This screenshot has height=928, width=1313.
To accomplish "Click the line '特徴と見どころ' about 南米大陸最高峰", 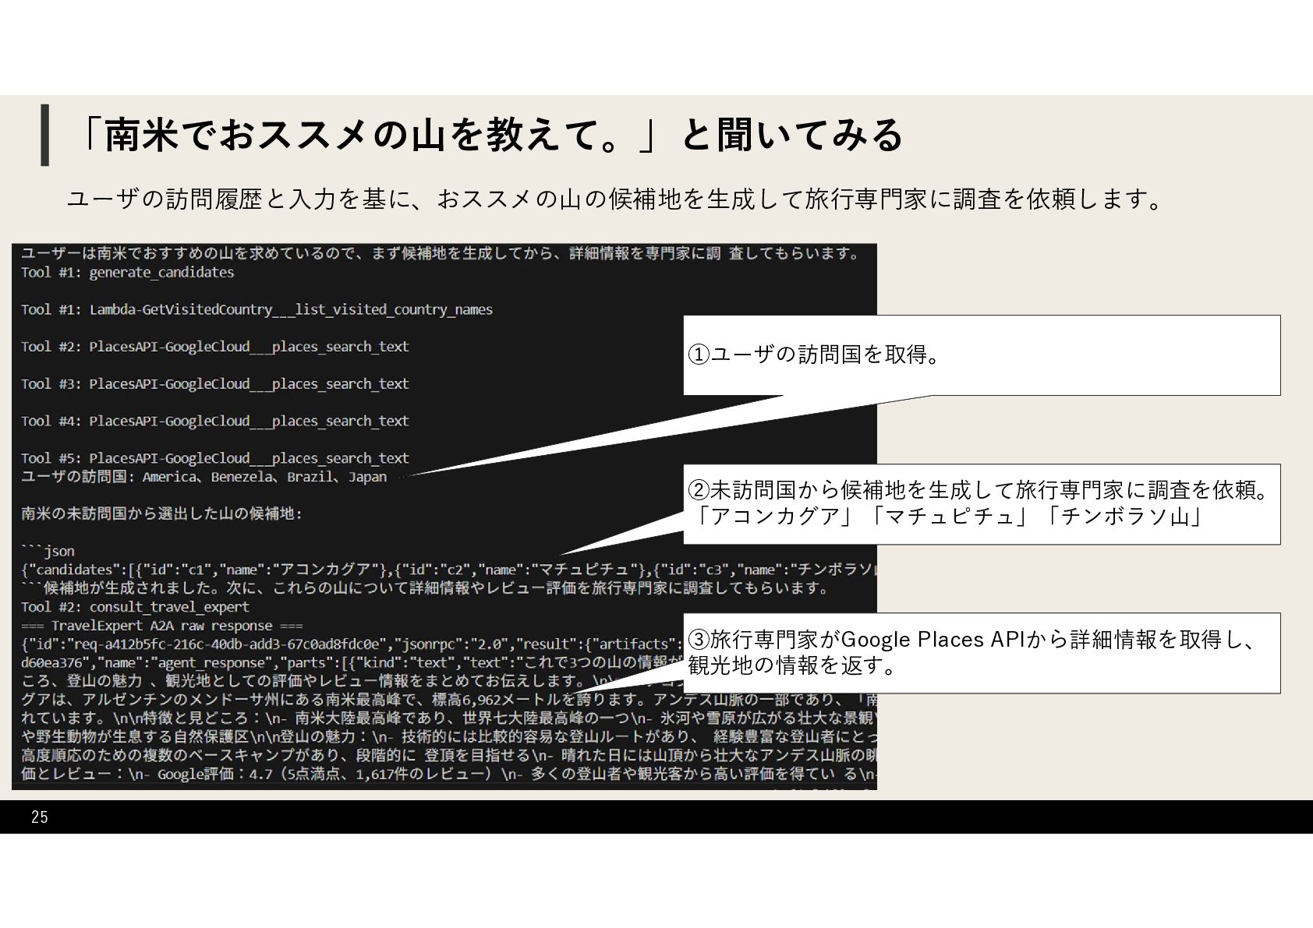I will click(x=448, y=718).
